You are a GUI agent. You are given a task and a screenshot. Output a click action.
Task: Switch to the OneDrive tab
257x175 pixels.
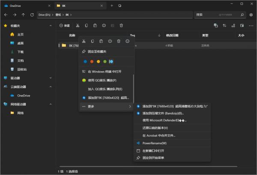point(27,6)
